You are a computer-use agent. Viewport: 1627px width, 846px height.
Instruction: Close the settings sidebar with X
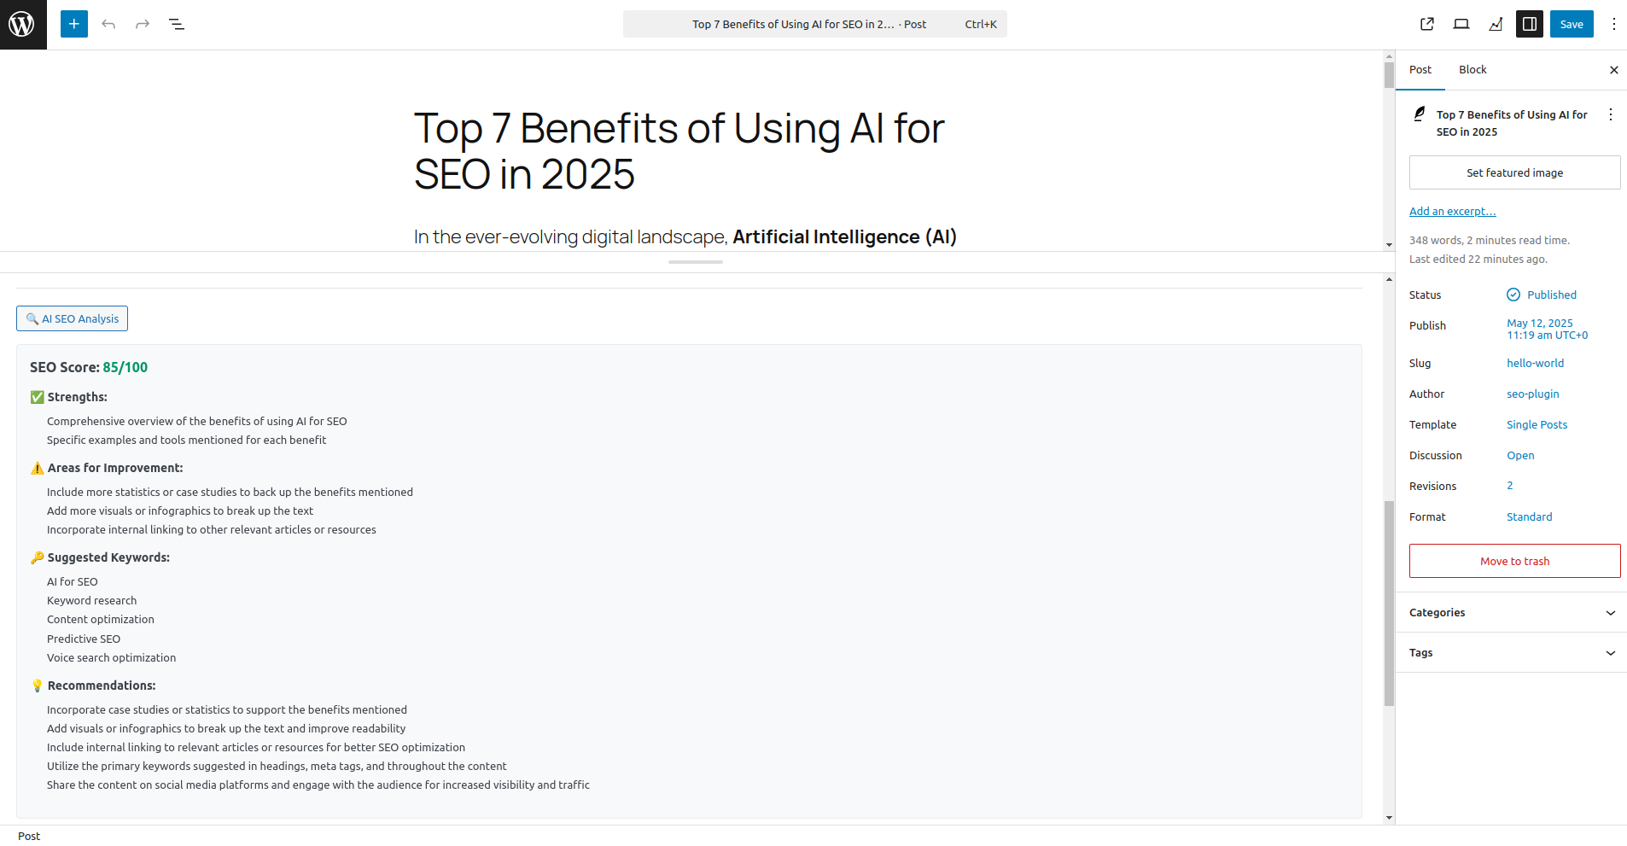[x=1613, y=70]
